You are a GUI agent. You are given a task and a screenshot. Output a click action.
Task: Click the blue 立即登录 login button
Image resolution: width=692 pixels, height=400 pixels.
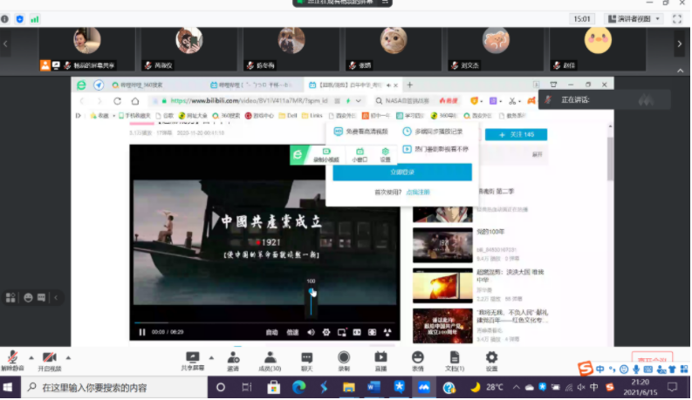401,173
